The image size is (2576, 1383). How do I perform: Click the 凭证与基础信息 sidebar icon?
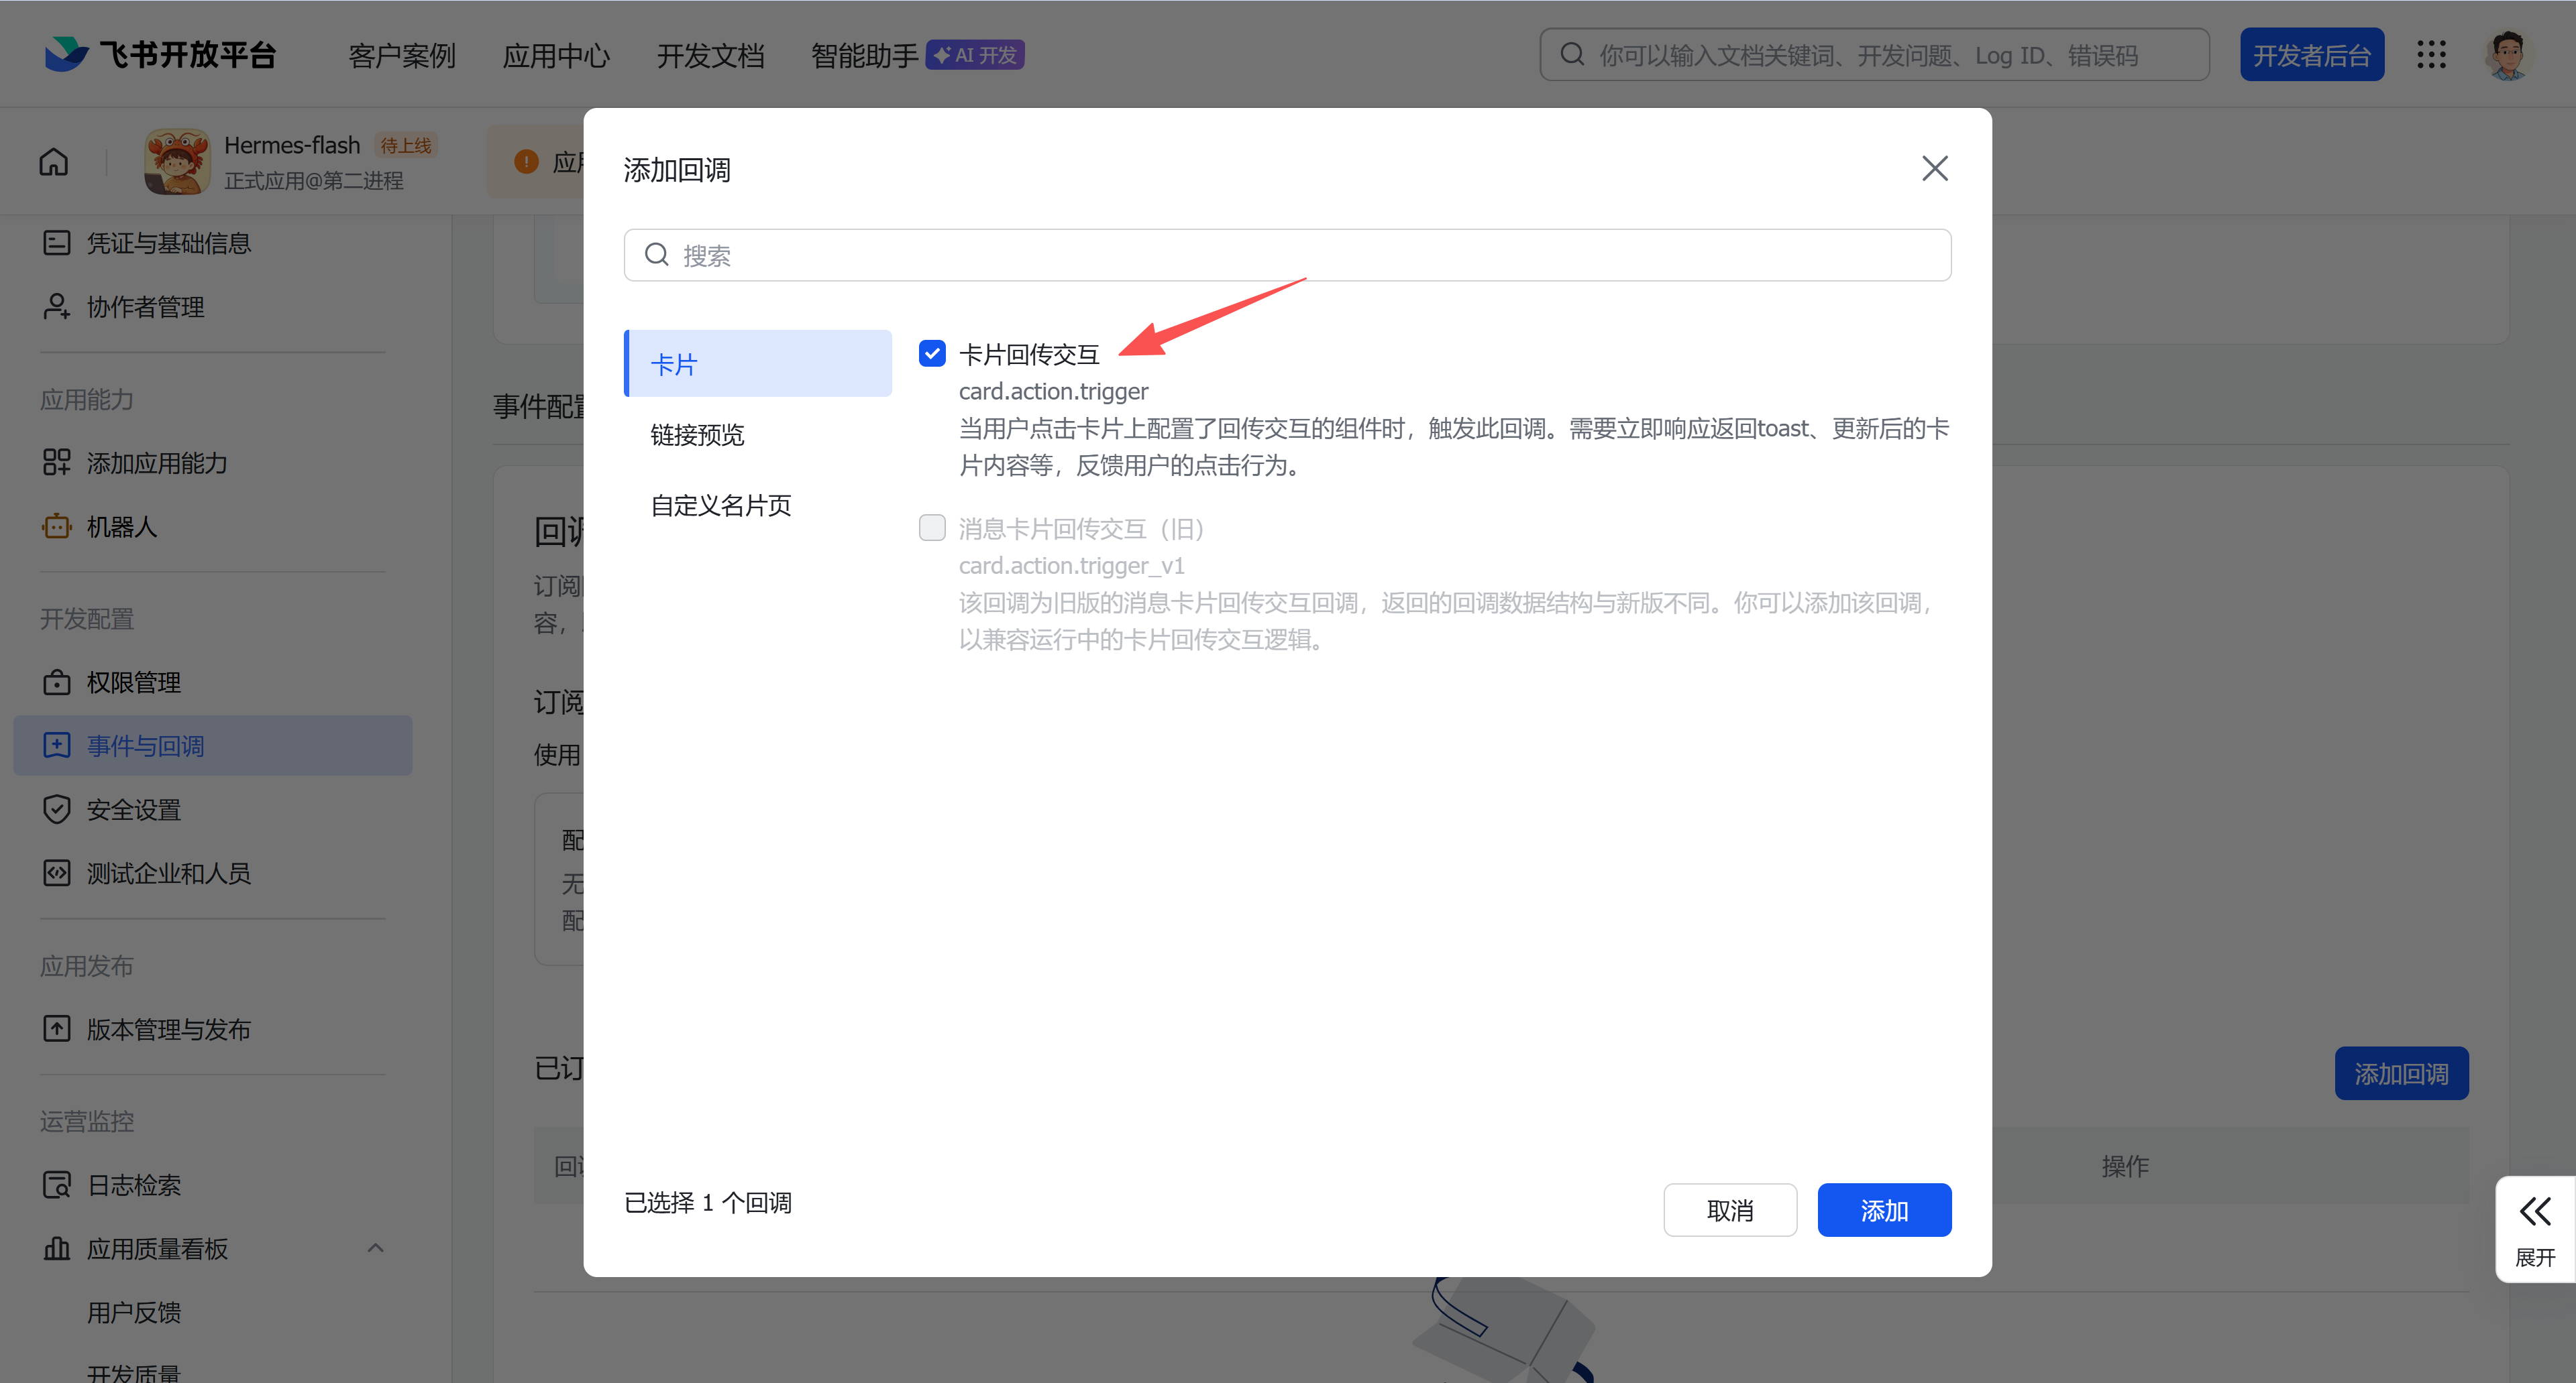[x=57, y=243]
